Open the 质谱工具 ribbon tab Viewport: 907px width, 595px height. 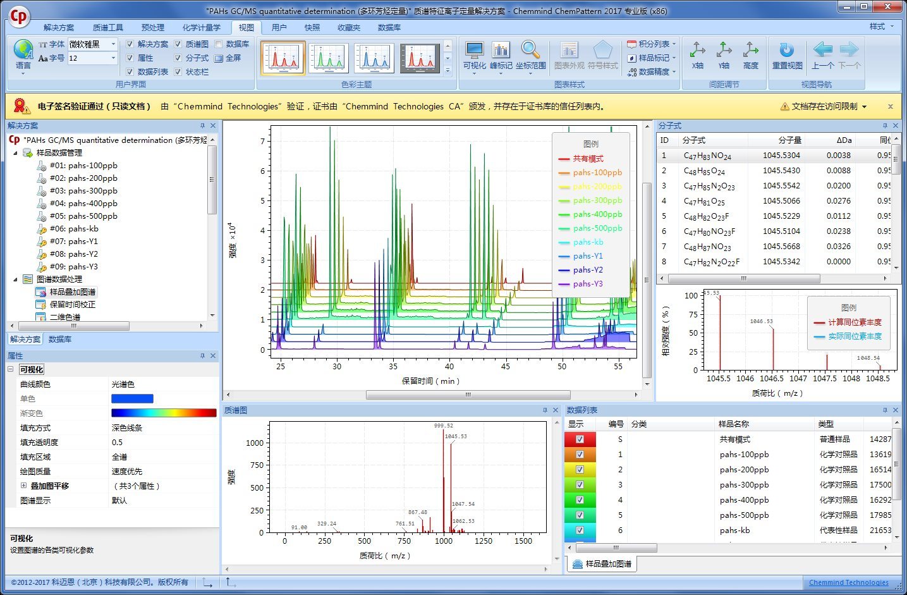[x=107, y=27]
